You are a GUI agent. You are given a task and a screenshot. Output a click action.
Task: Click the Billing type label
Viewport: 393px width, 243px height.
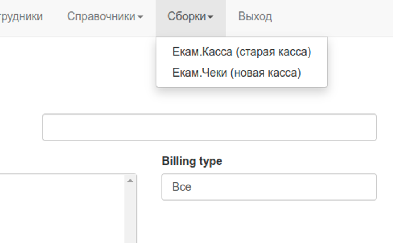point(191,161)
